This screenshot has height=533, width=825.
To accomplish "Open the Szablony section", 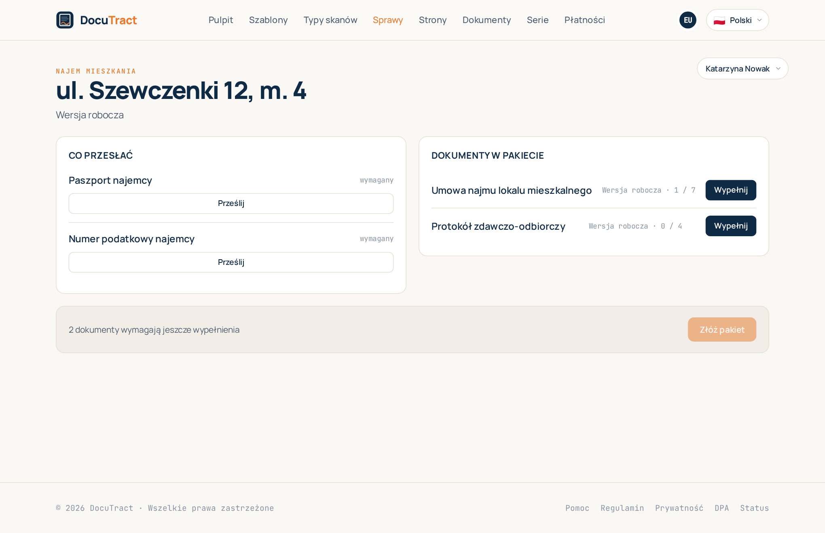I will point(269,20).
